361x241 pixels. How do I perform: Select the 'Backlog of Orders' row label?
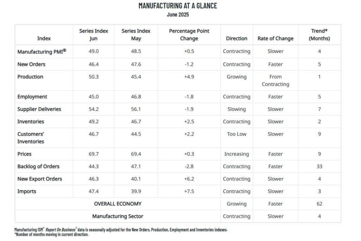[38, 166]
